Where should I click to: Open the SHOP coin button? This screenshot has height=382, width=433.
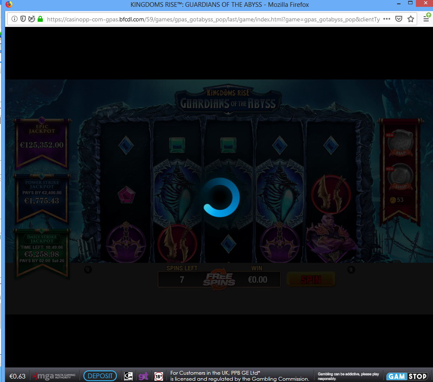(x=400, y=177)
